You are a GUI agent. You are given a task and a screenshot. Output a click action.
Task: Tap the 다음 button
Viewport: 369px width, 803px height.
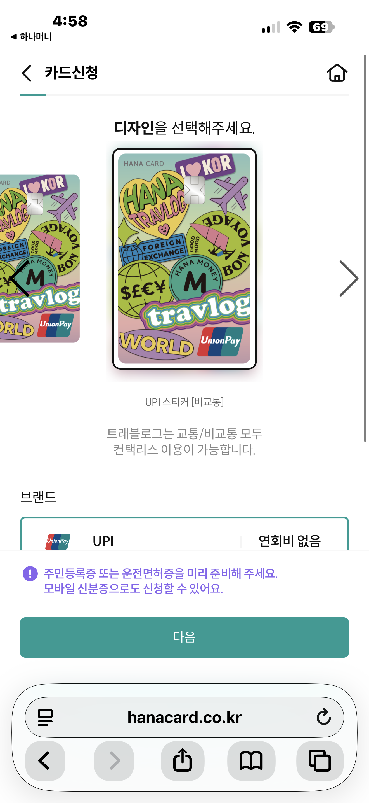coord(184,637)
